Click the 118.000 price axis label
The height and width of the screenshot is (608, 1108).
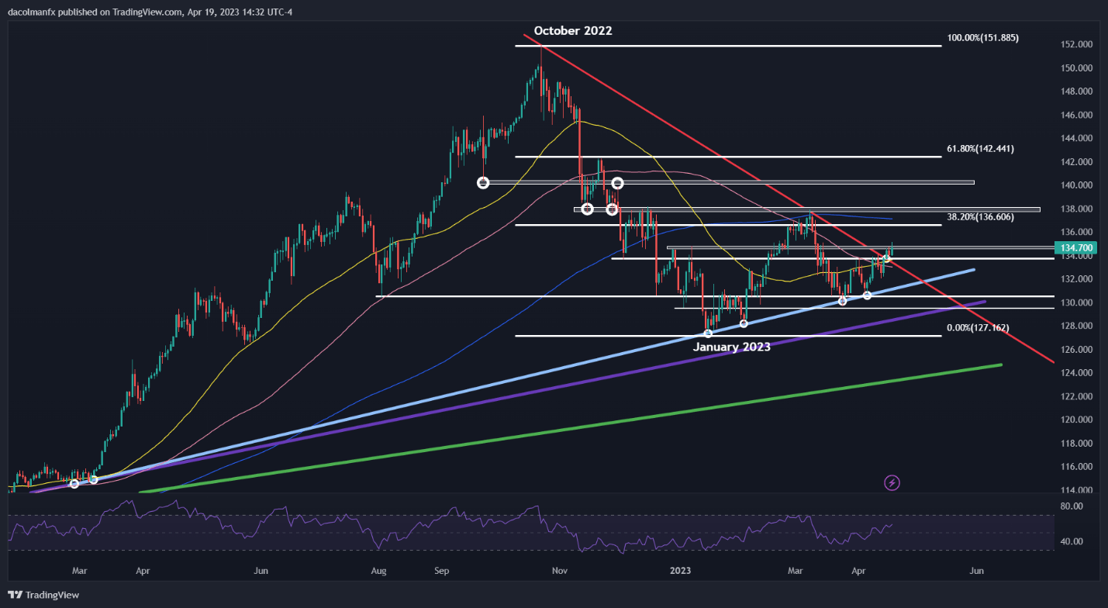point(1077,444)
